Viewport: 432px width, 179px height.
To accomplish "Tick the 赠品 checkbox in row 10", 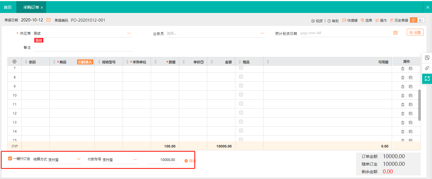I will pyautogui.click(x=241, y=95).
